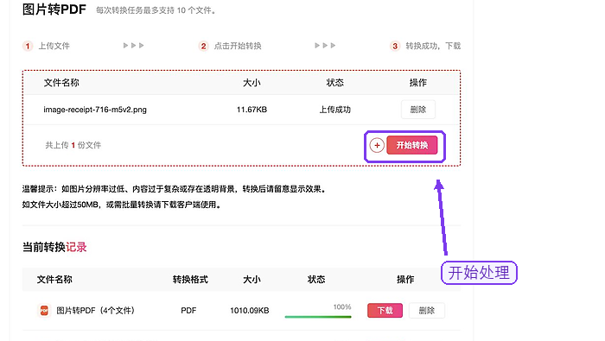Screen dimensions: 605x341
Task: Download the converted 图片转PDF file
Action: coord(385,311)
